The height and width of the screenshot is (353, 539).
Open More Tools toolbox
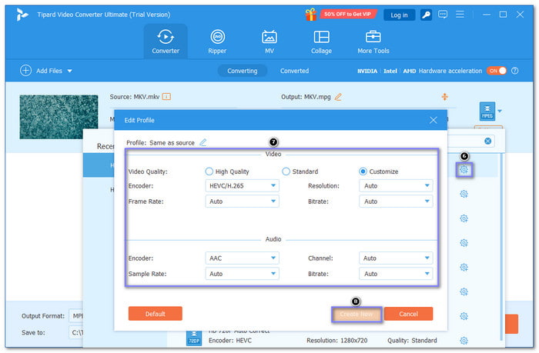click(373, 42)
